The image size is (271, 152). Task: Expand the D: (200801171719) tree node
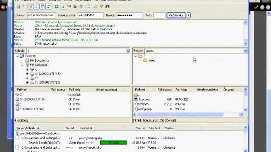click(27, 74)
